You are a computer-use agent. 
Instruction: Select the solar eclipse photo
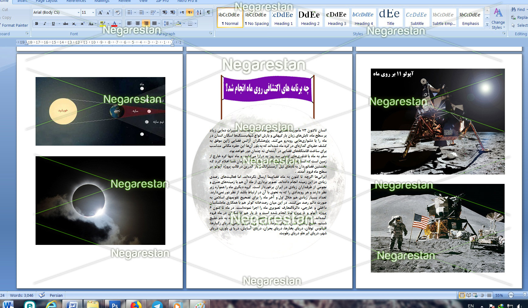click(x=100, y=201)
